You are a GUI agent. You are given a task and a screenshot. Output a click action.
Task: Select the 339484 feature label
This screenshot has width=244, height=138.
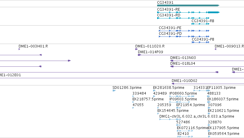[x=139, y=93]
